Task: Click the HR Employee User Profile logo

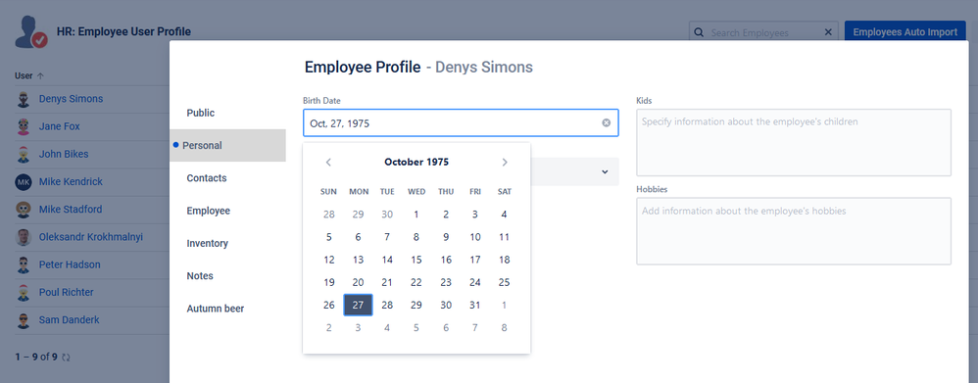Action: pos(31,31)
